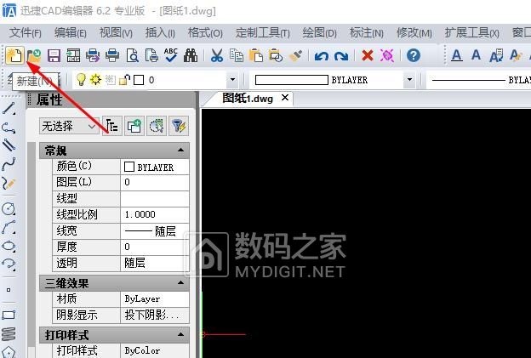Click the 图层(L) value field
The image size is (531, 358).
tap(154, 183)
